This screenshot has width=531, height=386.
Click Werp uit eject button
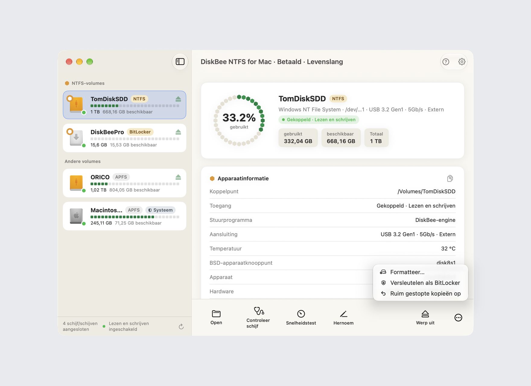425,317
